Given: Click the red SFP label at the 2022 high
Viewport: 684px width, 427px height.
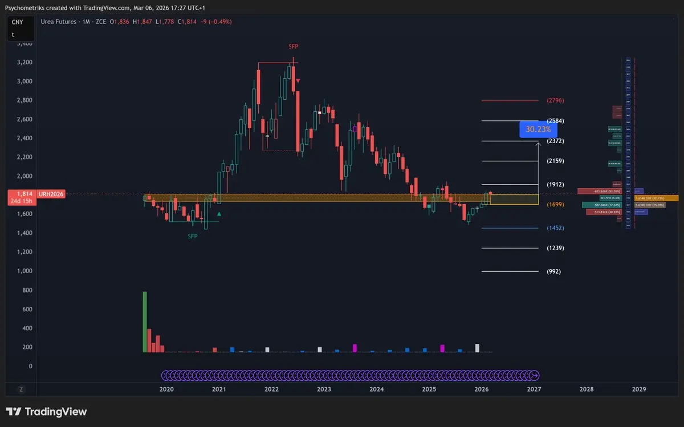Looking at the screenshot, I should (293, 46).
